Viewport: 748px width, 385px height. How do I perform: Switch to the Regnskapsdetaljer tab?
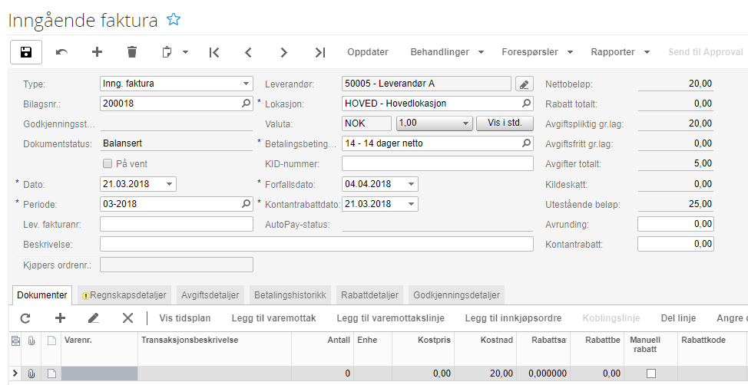click(x=124, y=295)
